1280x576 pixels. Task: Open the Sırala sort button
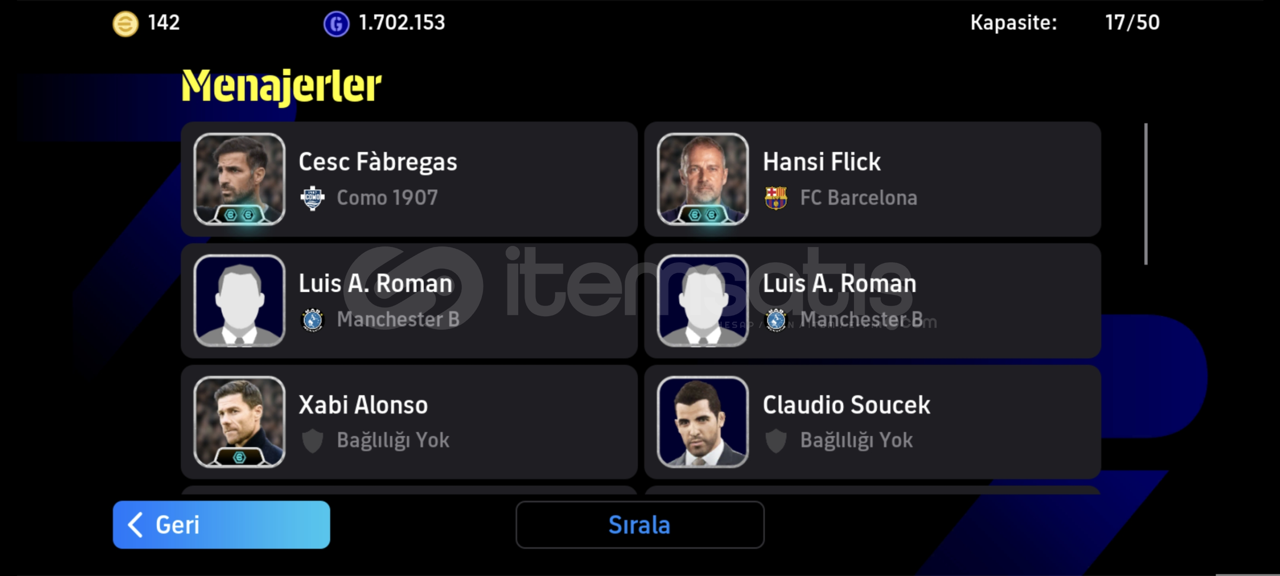(x=640, y=525)
